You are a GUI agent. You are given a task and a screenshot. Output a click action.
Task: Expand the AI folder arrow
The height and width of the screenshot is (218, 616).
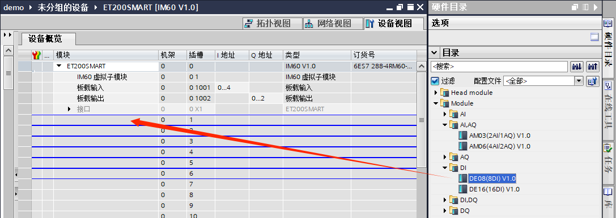445,114
